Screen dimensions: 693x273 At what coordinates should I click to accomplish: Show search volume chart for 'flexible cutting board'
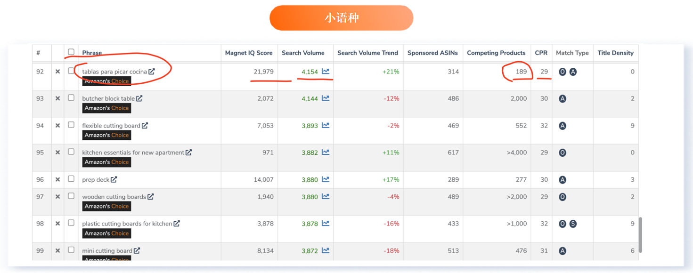pyautogui.click(x=326, y=126)
